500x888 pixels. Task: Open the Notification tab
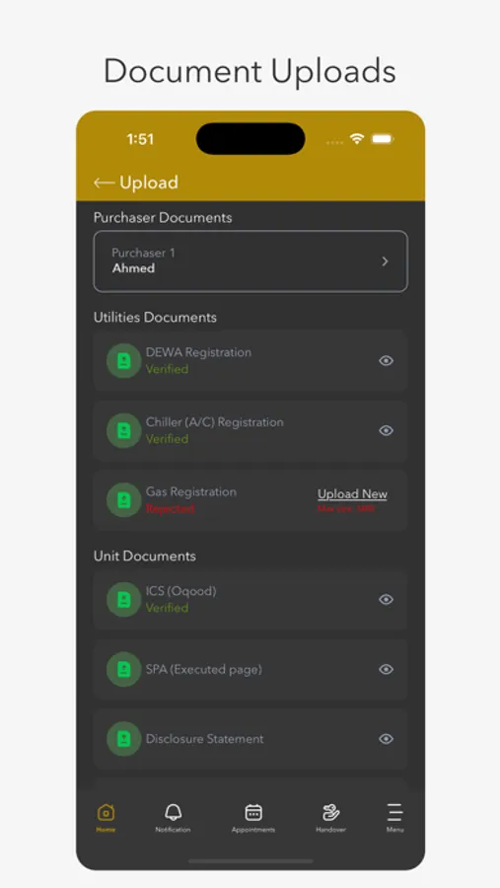[x=173, y=817]
